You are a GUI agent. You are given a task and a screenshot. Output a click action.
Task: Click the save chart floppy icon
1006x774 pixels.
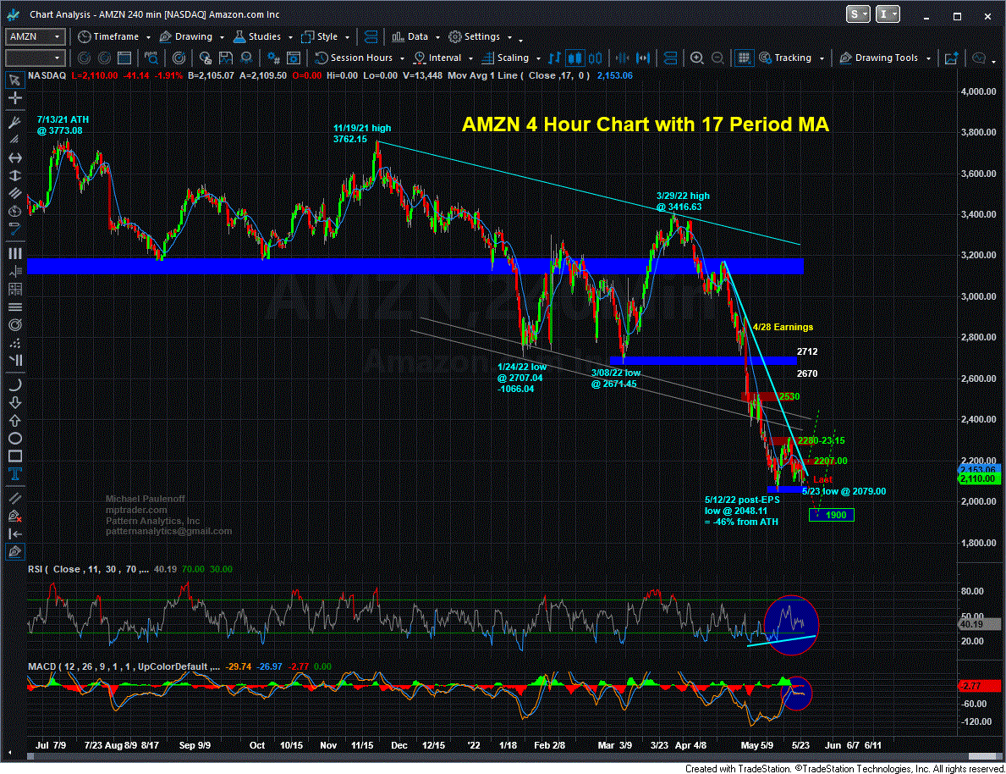225,58
